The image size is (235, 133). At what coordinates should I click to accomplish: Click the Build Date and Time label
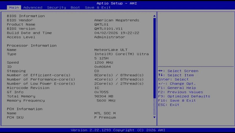[x=29, y=33]
